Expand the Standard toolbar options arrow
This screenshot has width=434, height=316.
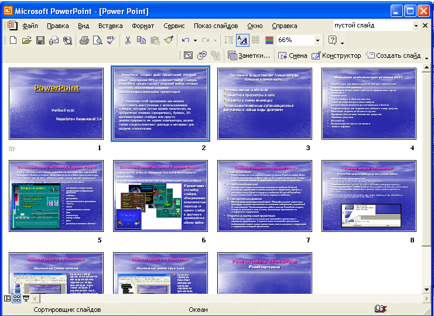(x=343, y=43)
